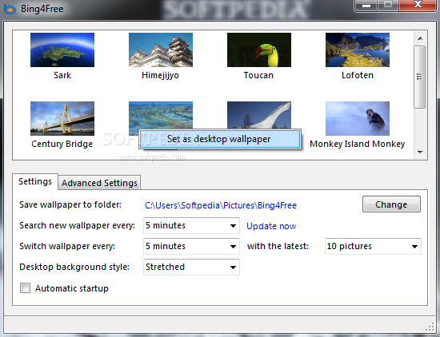Select the white ski jump thumbnail

259,115
